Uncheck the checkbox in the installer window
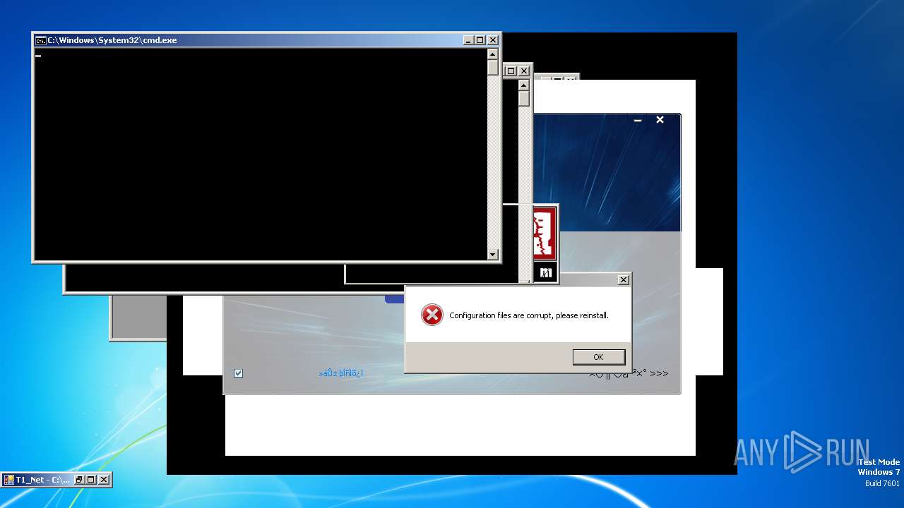Viewport: 904px width, 508px height. (x=238, y=373)
